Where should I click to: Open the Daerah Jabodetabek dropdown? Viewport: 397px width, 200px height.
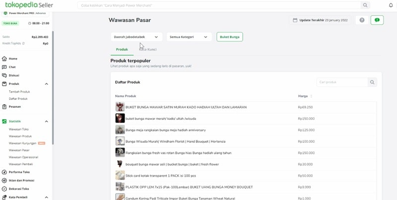tap(136, 37)
